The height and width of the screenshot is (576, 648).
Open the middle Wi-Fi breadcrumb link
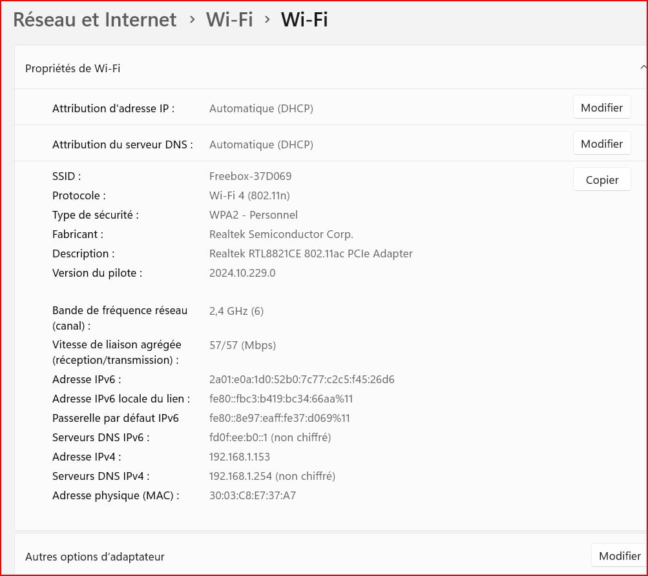229,19
